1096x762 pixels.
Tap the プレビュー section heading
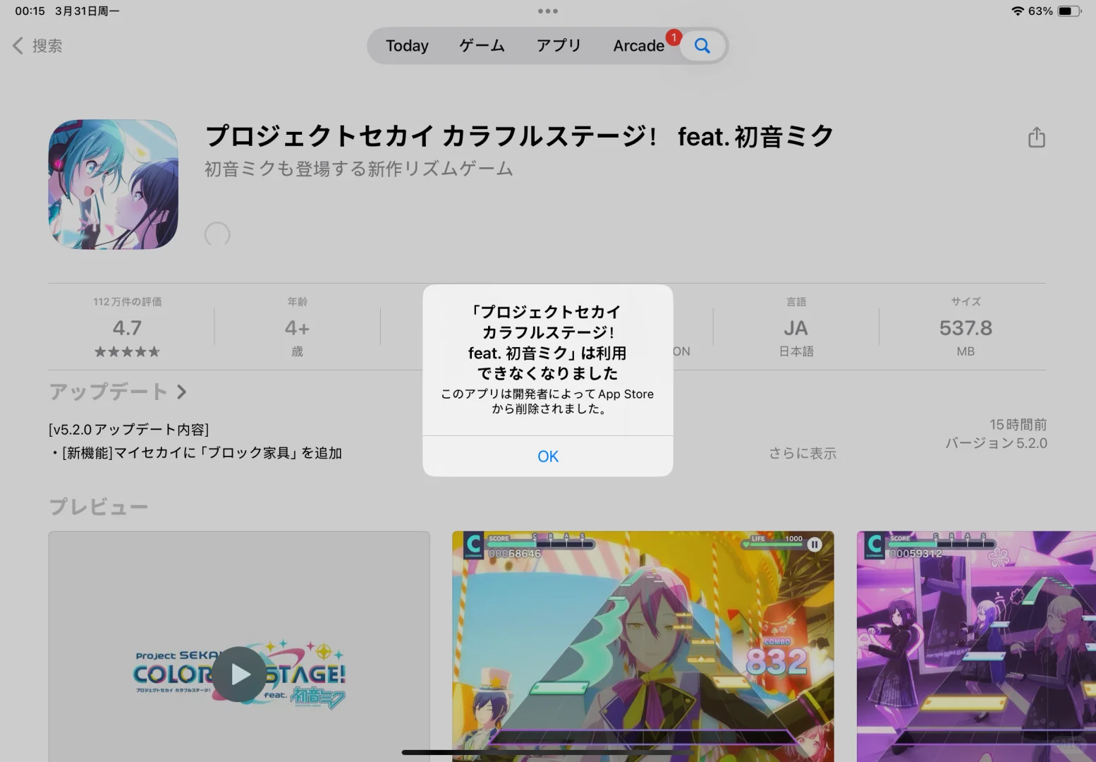coord(99,507)
